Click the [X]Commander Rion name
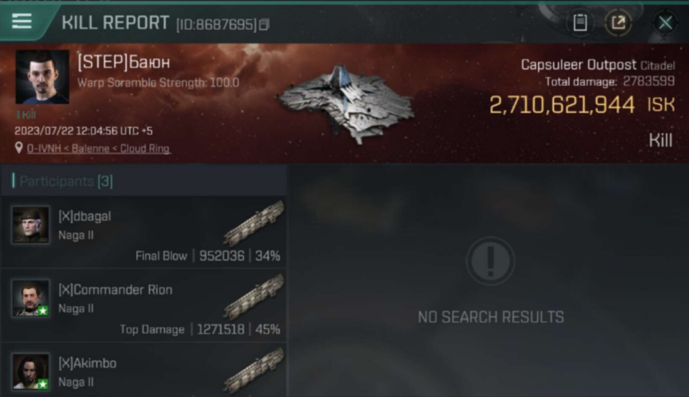Screen dimensions: 689x397 tap(115, 290)
